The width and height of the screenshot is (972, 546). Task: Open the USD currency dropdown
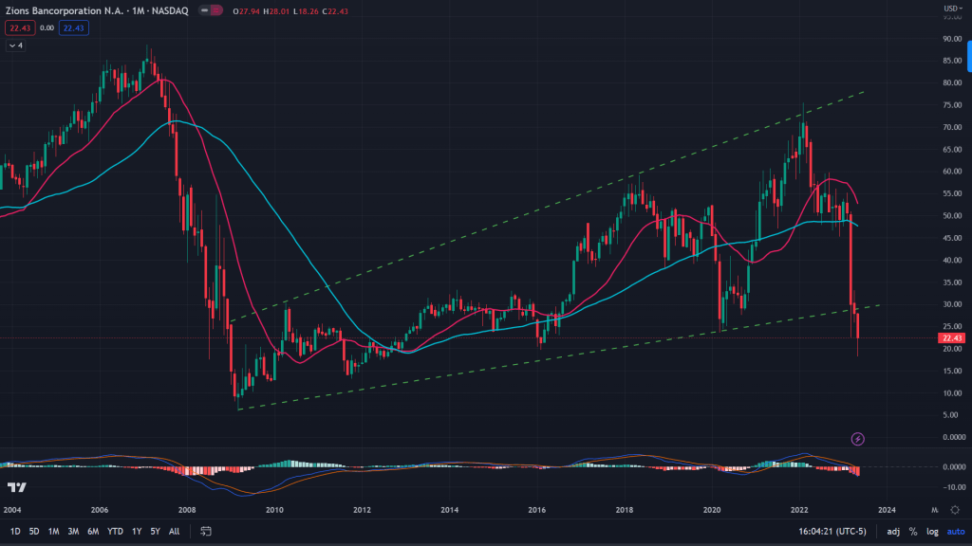[x=949, y=9]
